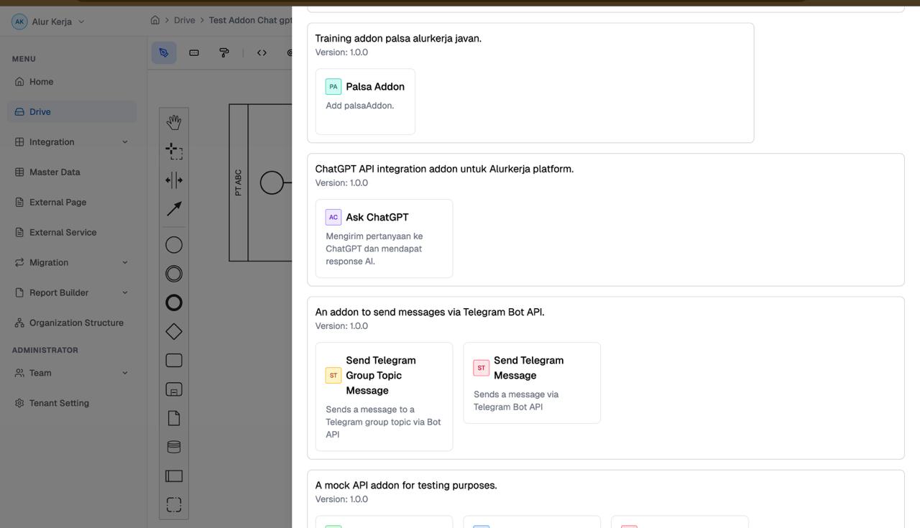Select the end event shape tool
920x528 pixels.
173,302
